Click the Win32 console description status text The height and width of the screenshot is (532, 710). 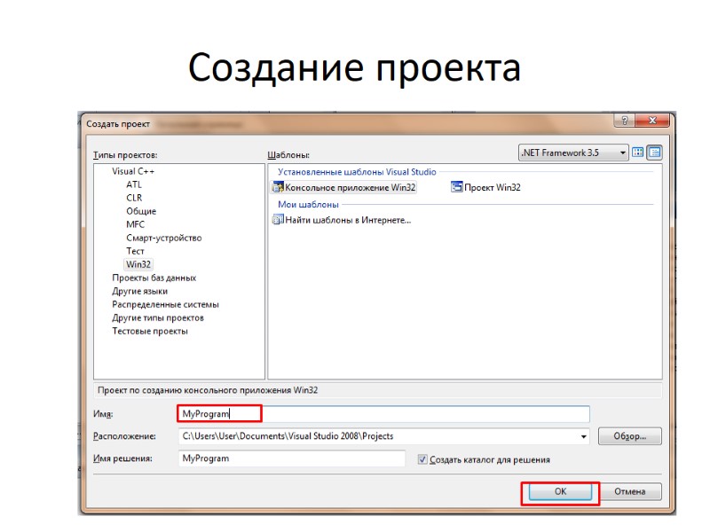(x=208, y=390)
